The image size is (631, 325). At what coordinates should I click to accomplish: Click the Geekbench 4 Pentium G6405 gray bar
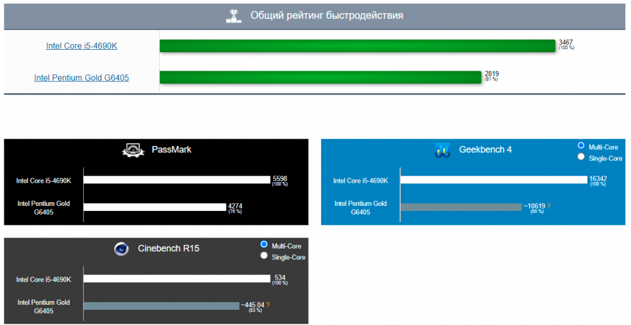(x=461, y=207)
